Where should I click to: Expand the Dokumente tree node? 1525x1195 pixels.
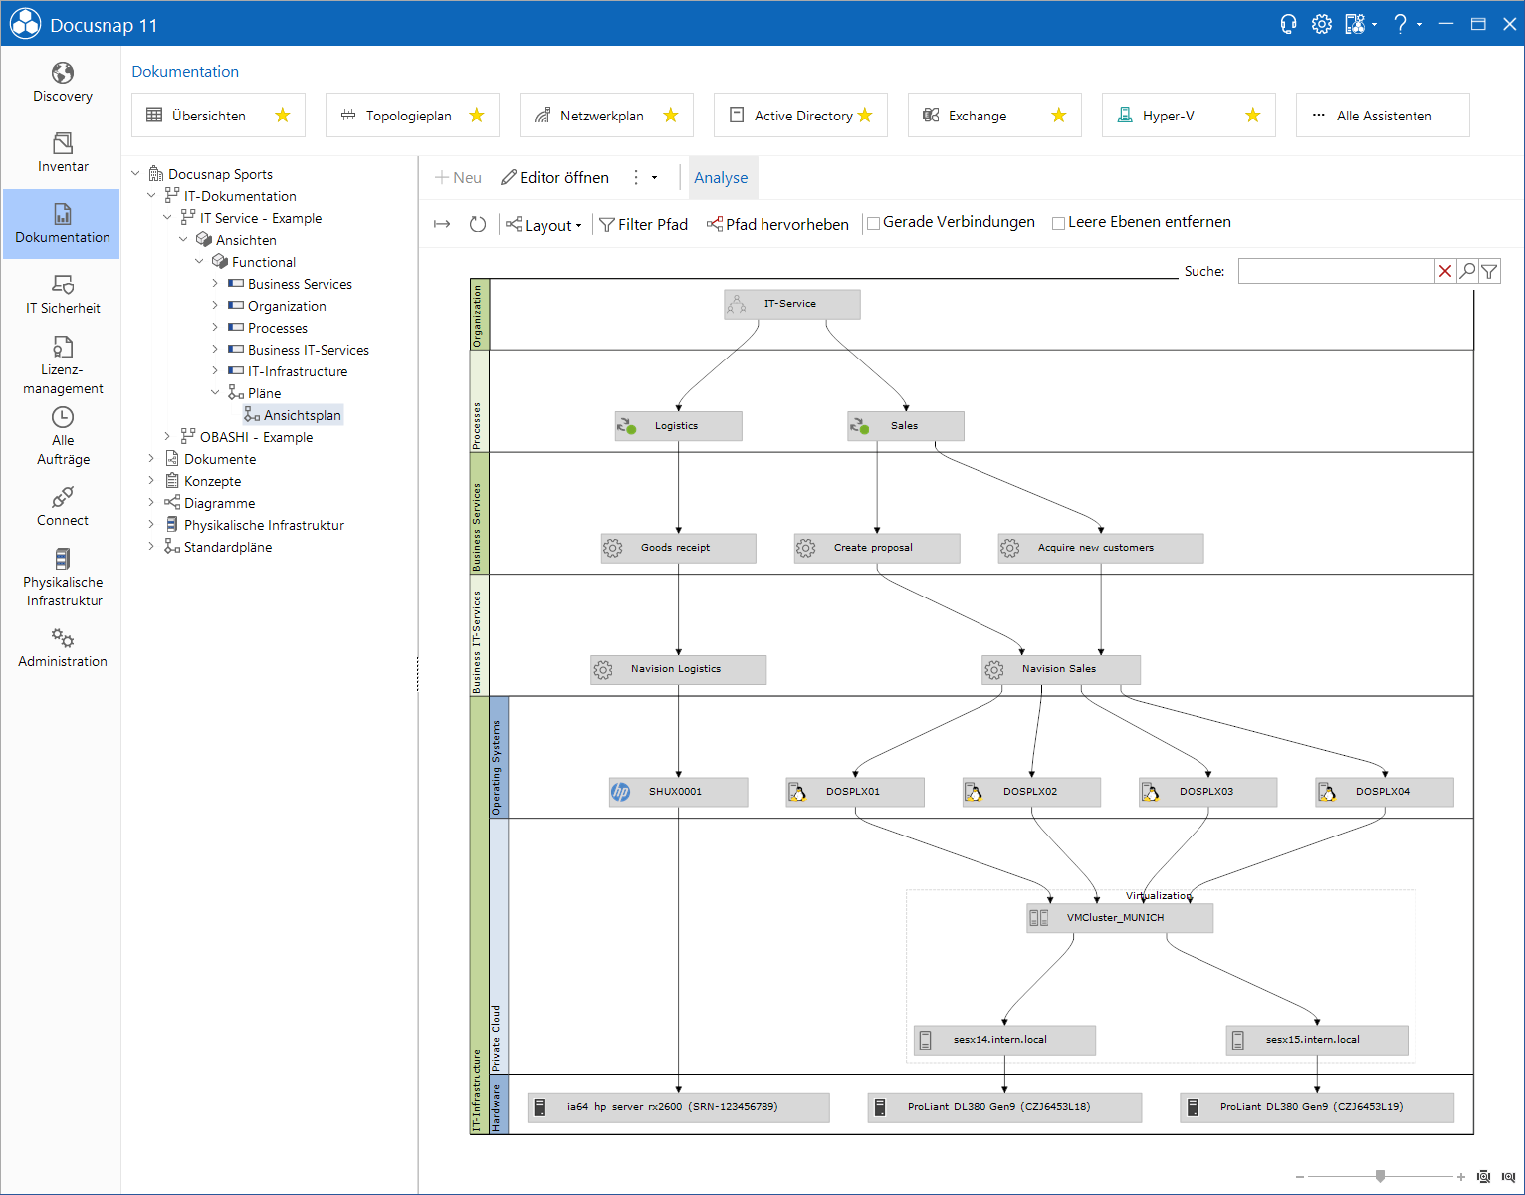point(151,458)
